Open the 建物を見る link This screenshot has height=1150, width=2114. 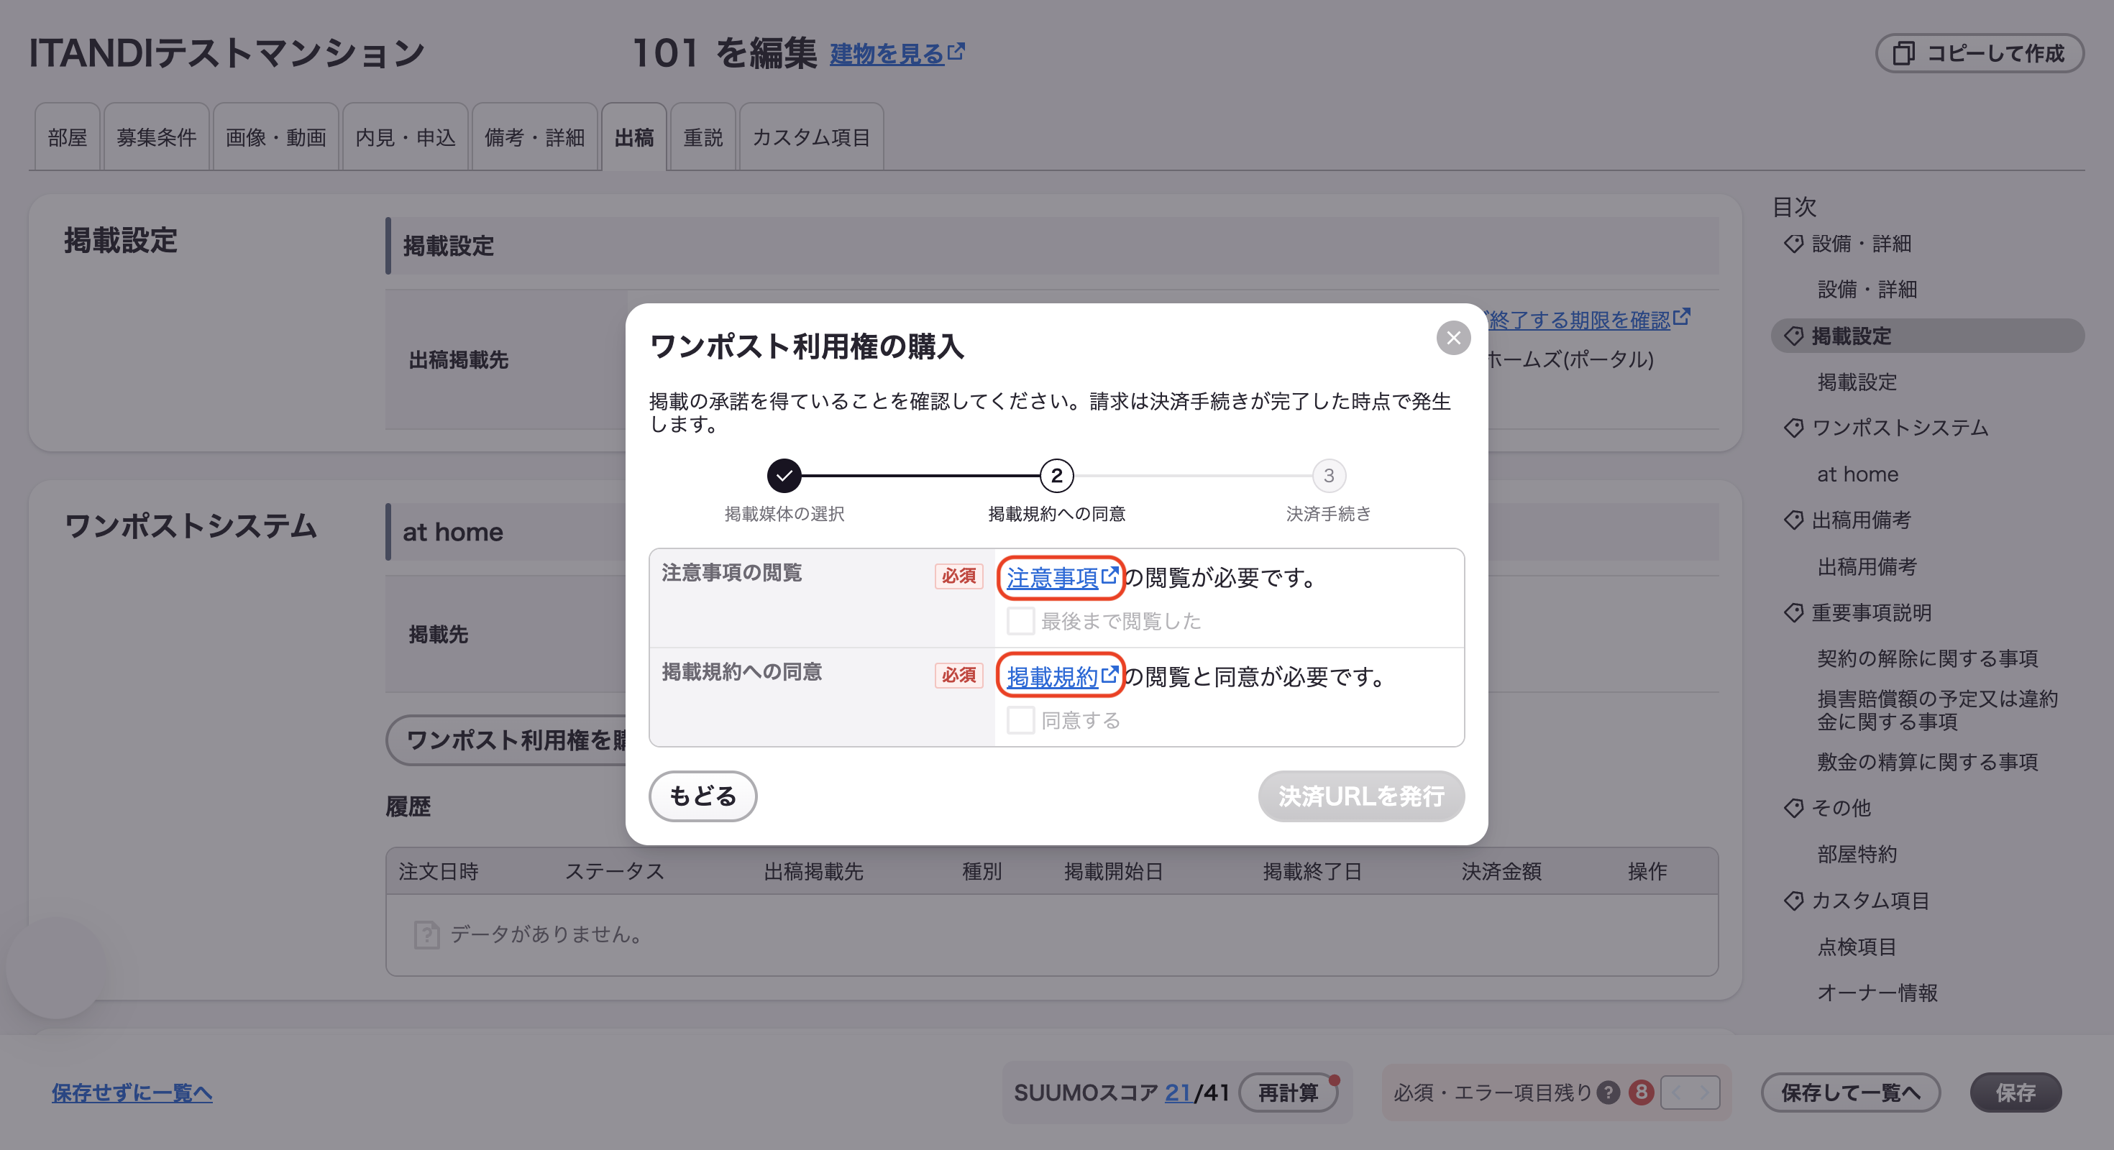tap(896, 53)
